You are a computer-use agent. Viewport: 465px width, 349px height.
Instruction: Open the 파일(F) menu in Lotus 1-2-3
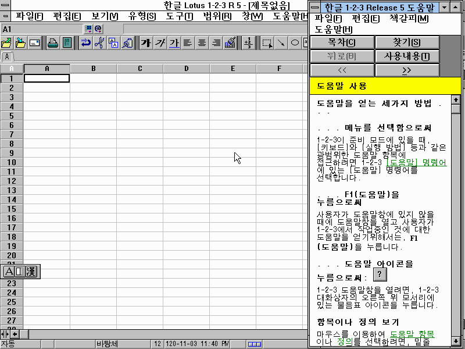coord(29,16)
